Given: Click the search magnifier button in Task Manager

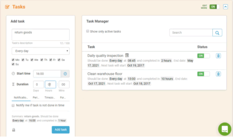Looking at the screenshot, I should tap(217, 33).
